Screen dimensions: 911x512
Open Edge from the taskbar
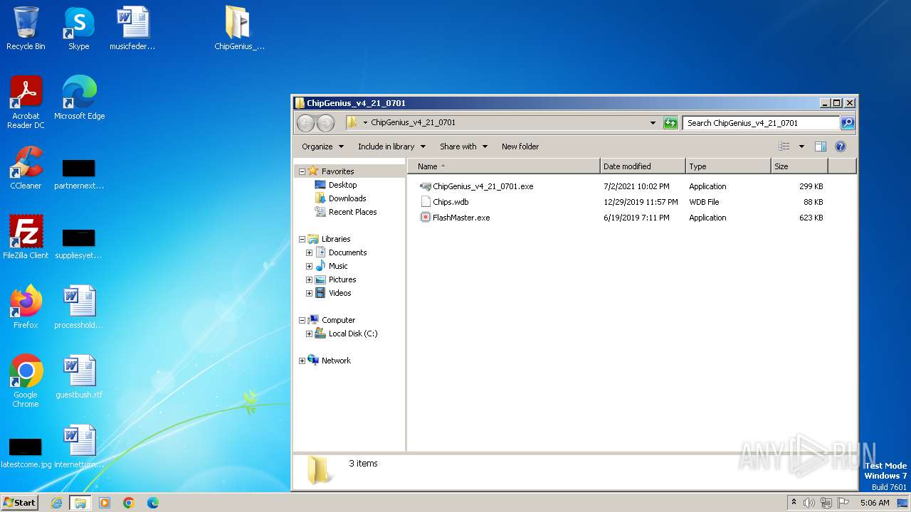click(x=152, y=503)
